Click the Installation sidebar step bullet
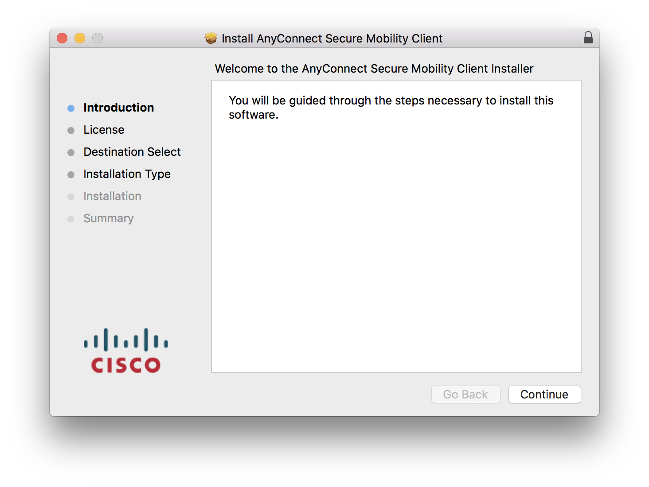 71,197
